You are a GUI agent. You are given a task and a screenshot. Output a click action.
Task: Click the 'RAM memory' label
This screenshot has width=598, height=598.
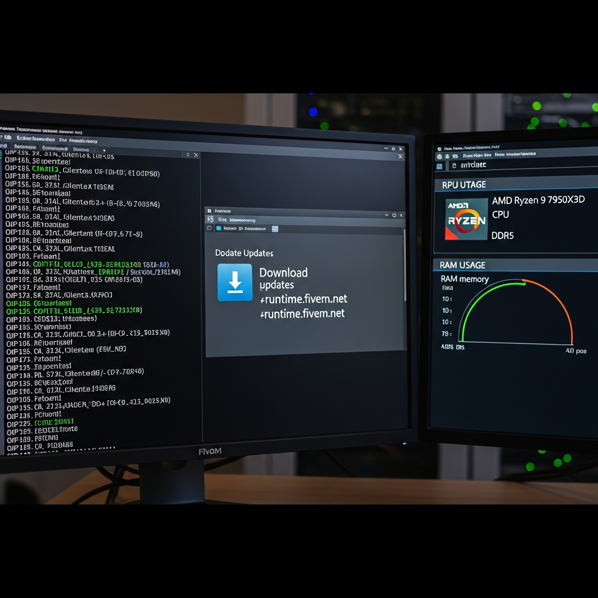pyautogui.click(x=464, y=279)
